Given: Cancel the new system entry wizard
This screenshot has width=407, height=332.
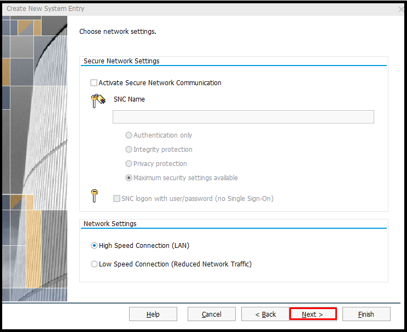Looking at the screenshot, I should [211, 314].
